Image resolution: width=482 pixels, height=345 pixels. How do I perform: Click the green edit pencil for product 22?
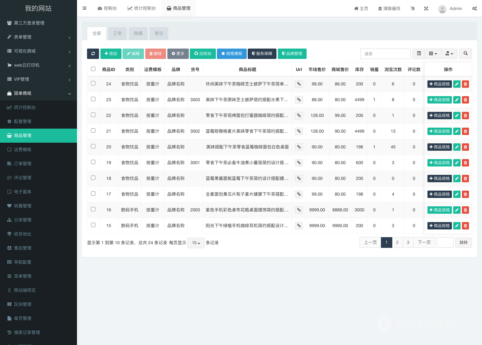click(x=457, y=116)
